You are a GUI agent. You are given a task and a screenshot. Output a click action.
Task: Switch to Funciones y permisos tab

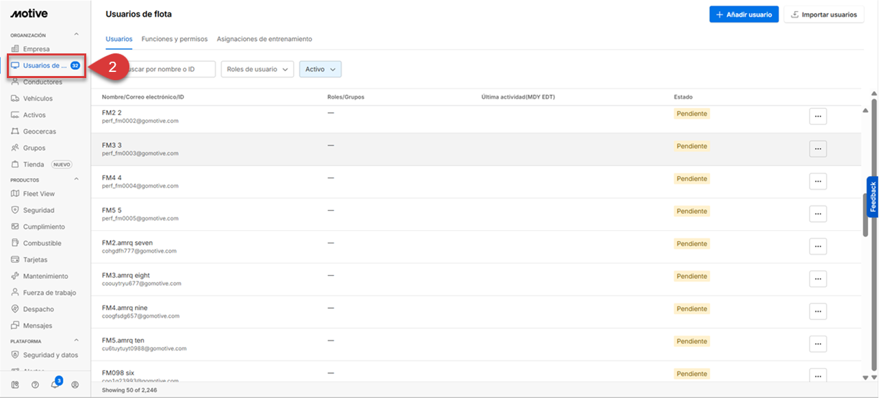(x=175, y=39)
